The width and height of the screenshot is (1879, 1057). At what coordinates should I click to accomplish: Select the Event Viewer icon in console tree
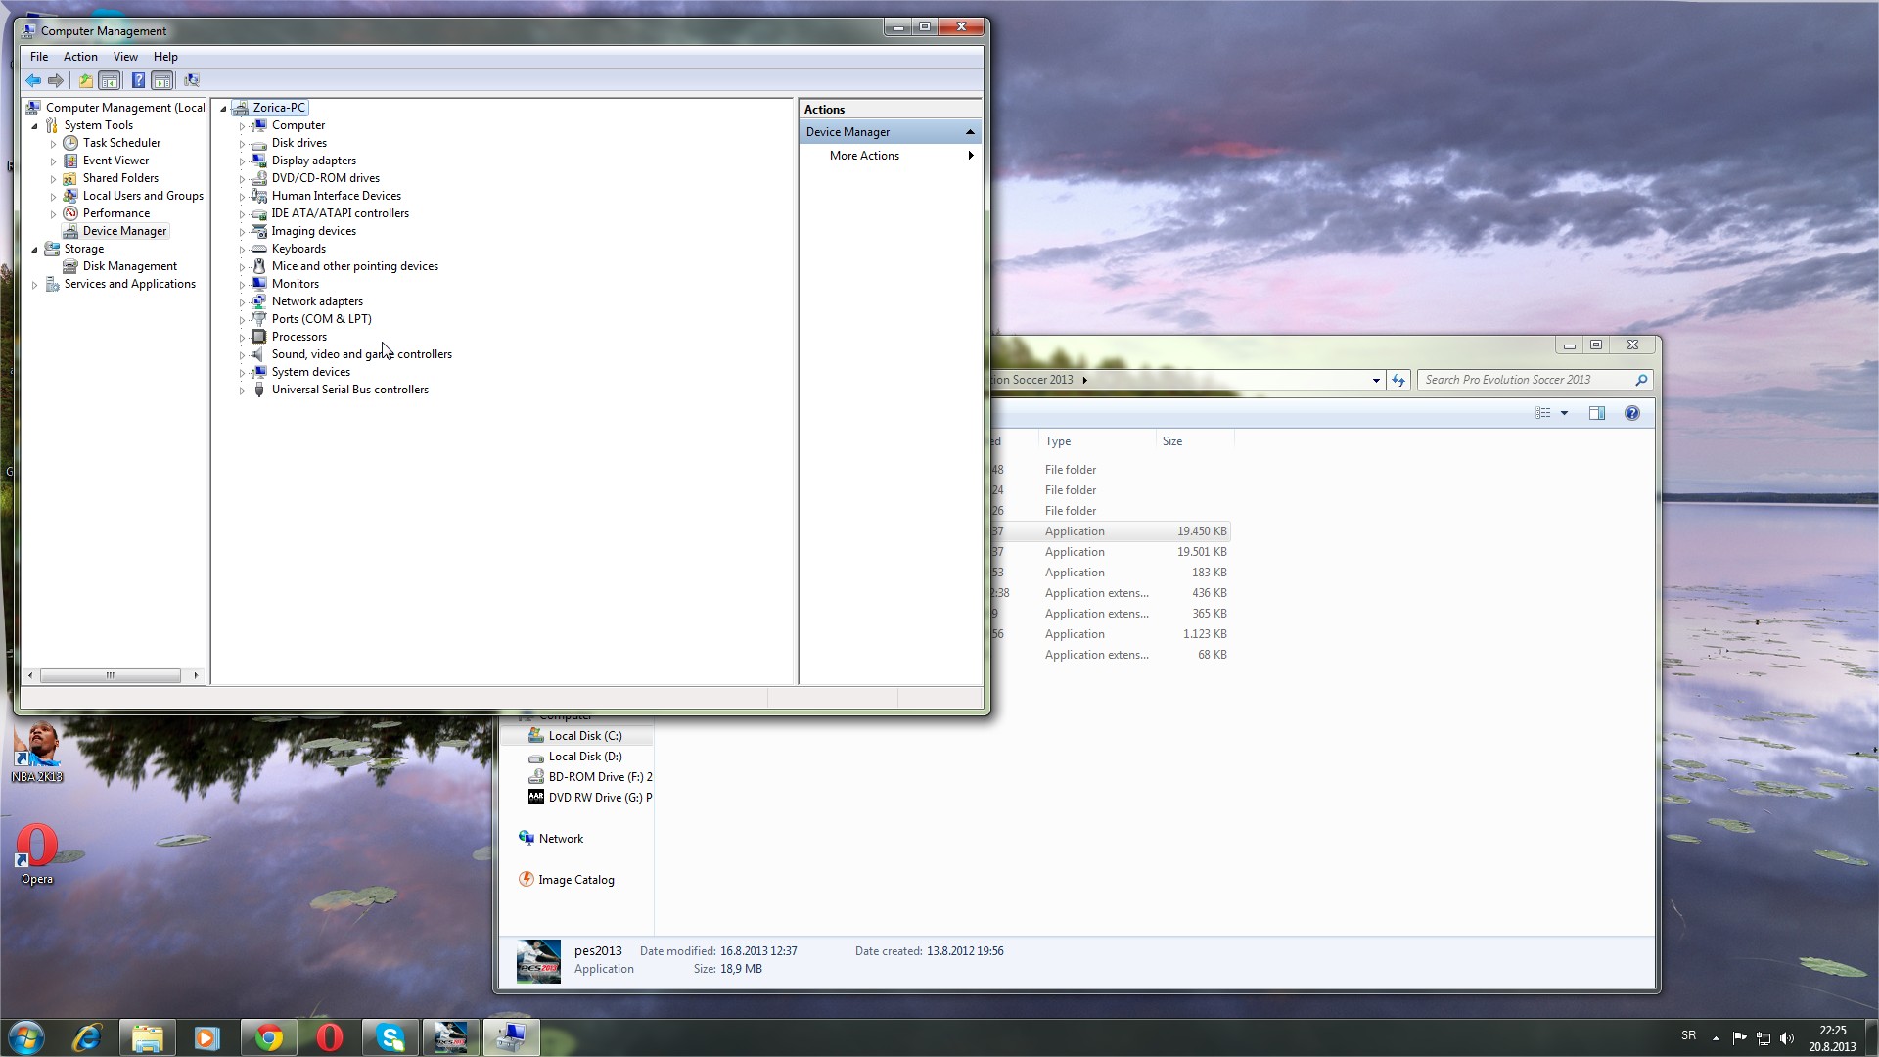tap(70, 161)
